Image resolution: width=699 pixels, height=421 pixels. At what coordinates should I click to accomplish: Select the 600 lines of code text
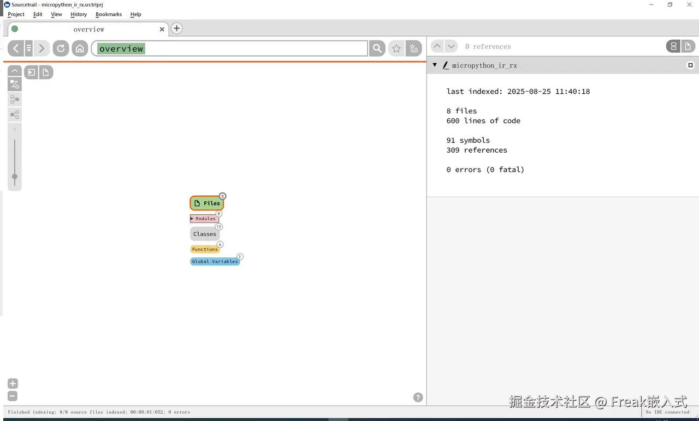pyautogui.click(x=483, y=121)
